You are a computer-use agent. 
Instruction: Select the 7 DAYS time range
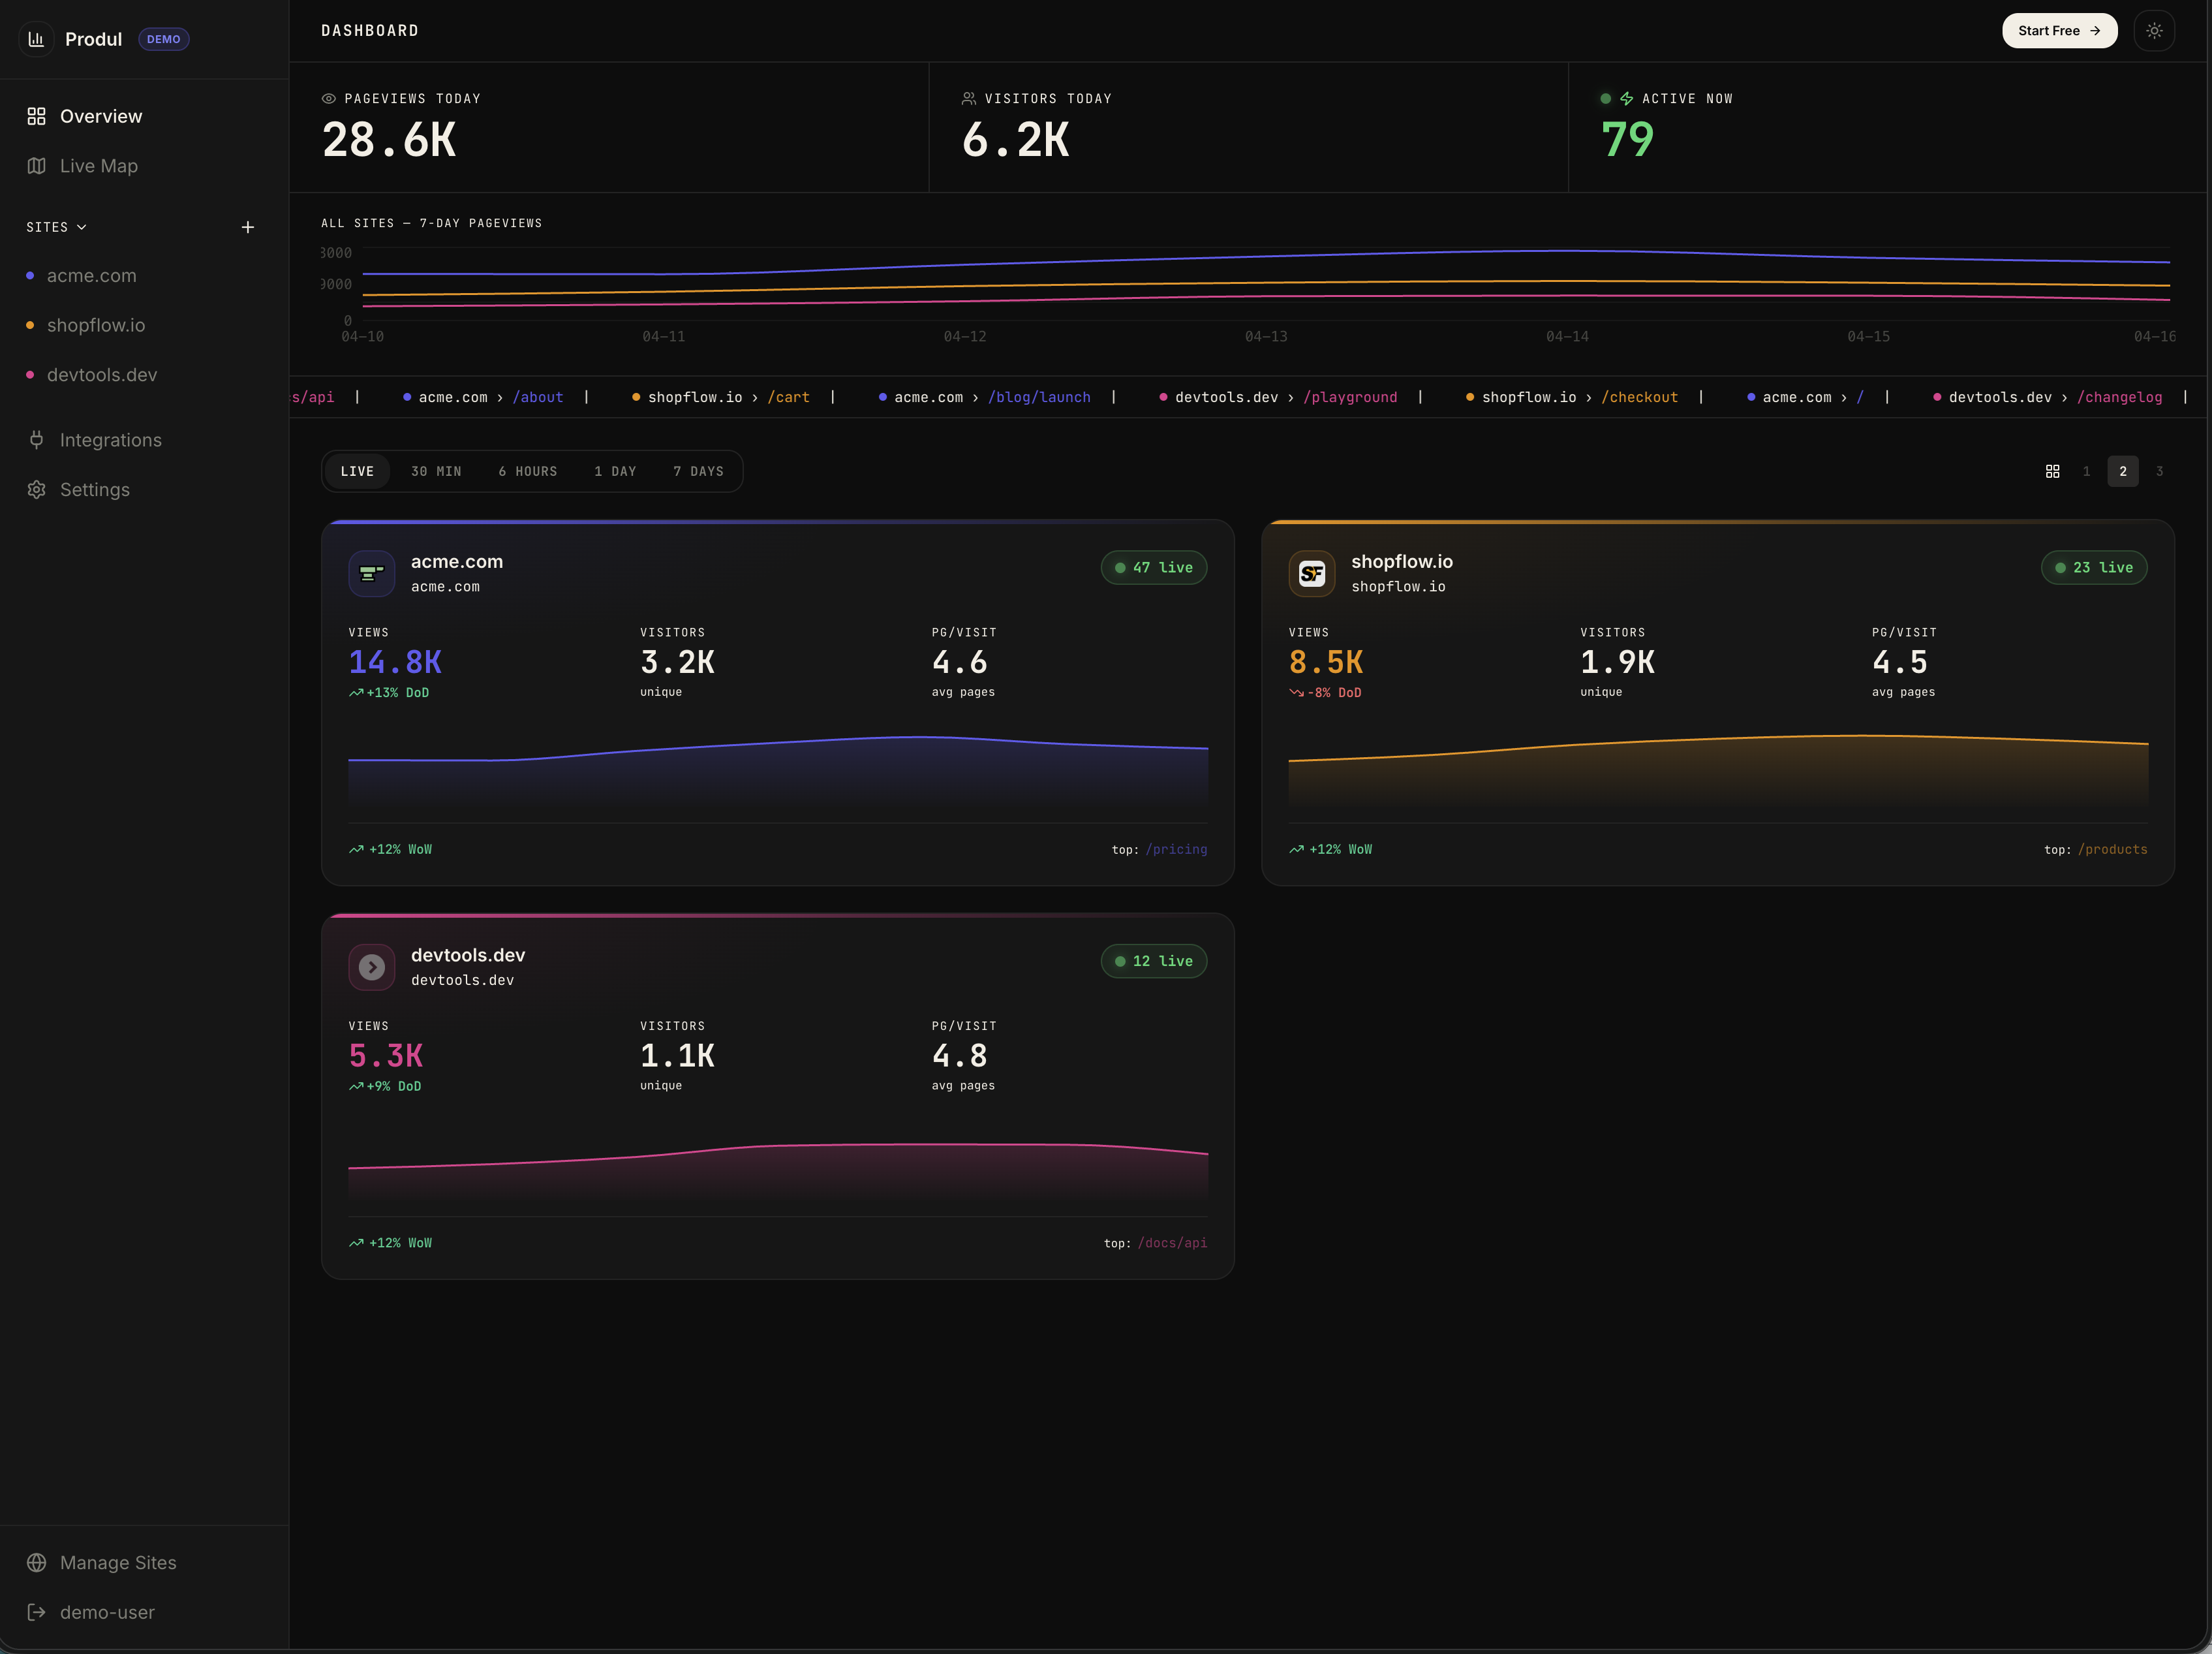coord(698,471)
